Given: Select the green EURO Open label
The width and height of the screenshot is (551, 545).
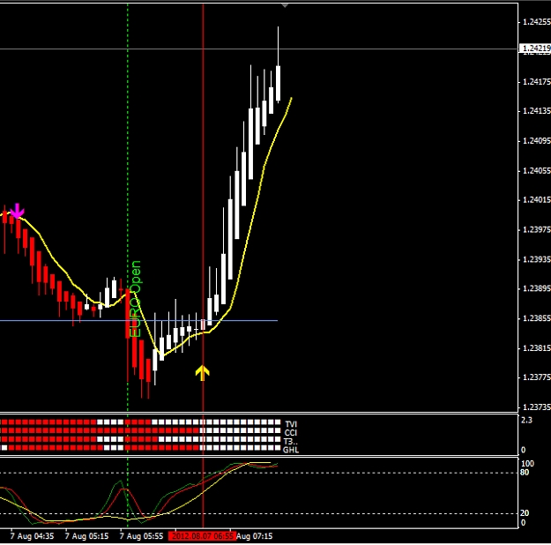Looking at the screenshot, I should [x=136, y=299].
